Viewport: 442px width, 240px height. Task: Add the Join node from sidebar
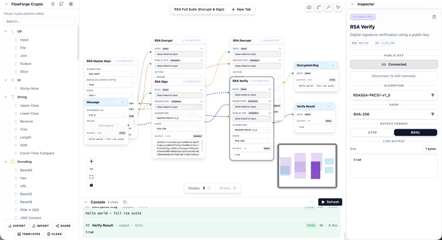click(23, 56)
